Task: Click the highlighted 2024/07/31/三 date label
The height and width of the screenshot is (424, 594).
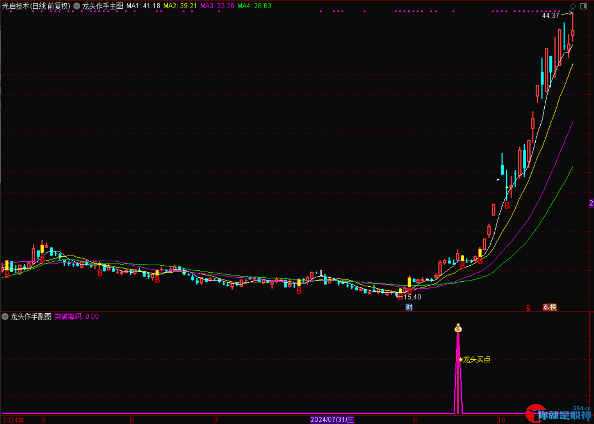Action: tap(332, 420)
